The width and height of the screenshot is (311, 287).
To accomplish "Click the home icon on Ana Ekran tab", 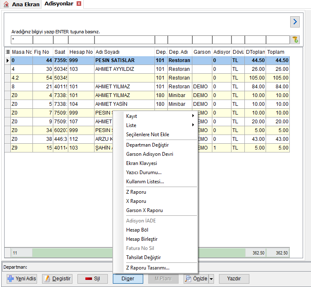I will tap(6, 4).
